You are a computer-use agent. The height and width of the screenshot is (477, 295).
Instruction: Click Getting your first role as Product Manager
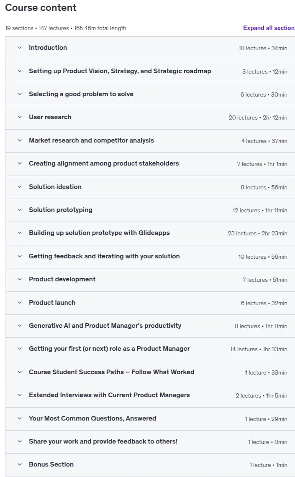109,349
